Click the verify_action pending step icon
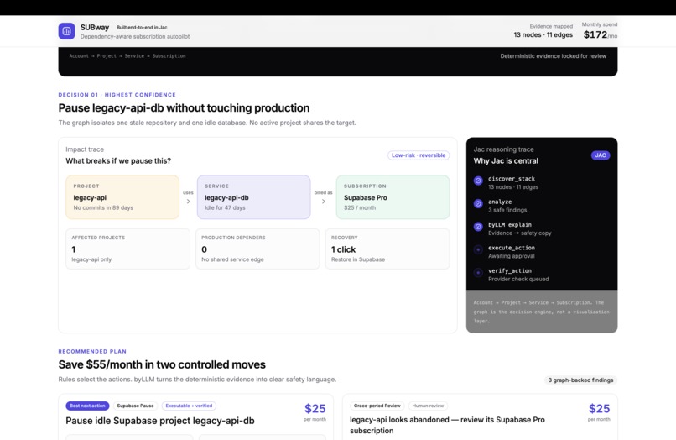This screenshot has width=676, height=440. 478,272
